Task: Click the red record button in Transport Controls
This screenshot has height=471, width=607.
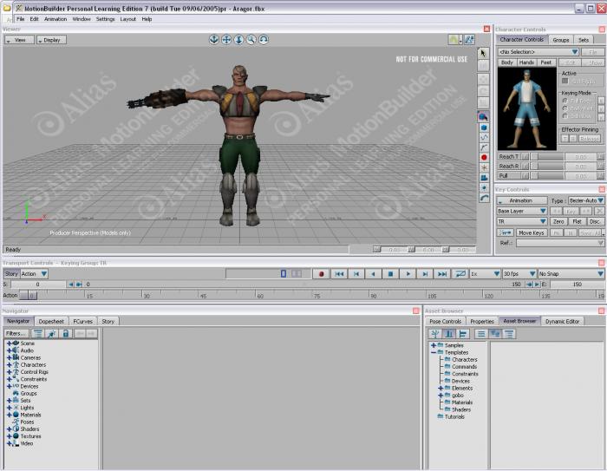Action: point(321,274)
